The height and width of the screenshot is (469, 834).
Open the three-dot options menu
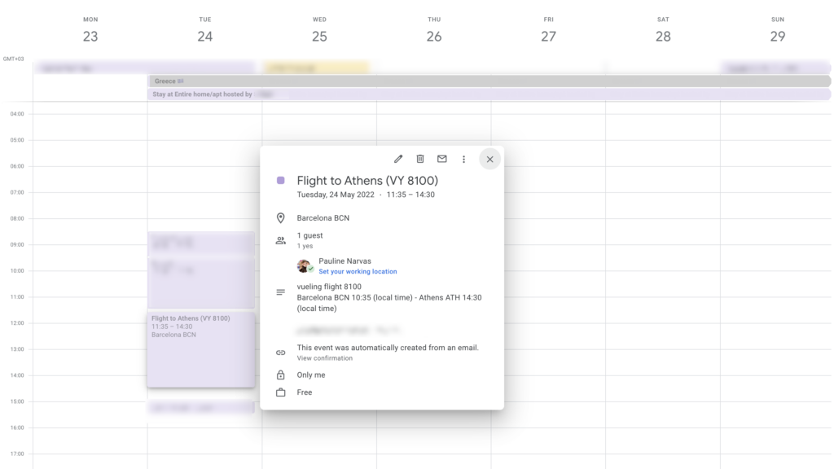pos(464,160)
